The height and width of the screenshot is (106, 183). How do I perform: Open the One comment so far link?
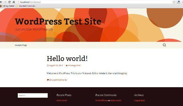click(x=57, y=80)
